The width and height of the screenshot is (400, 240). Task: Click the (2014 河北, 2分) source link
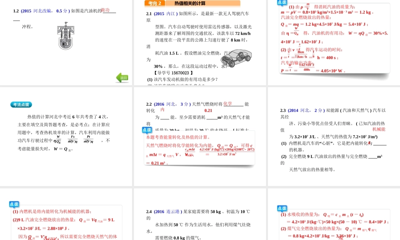(x=307, y=110)
